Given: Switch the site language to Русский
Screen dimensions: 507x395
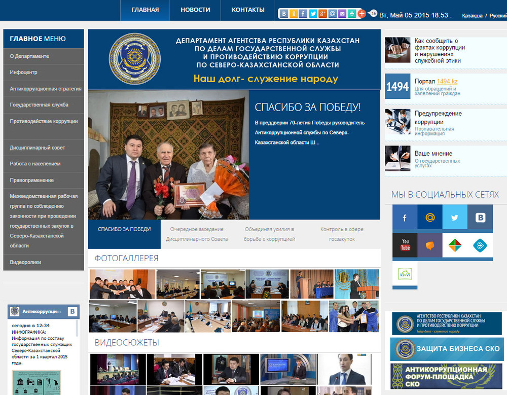Looking at the screenshot, I should pos(498,16).
